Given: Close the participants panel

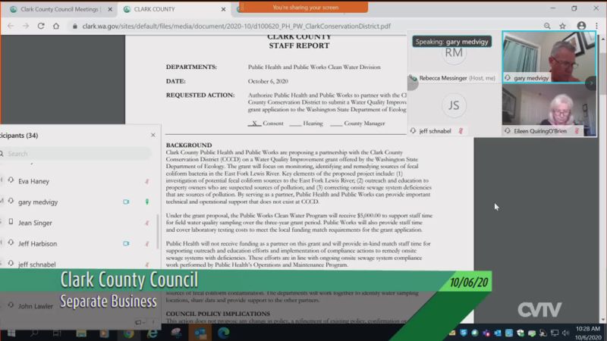Looking at the screenshot, I should (153, 136).
